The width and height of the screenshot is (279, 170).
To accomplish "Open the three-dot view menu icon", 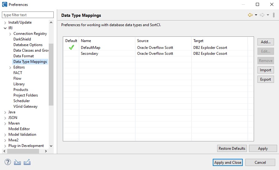I will point(274,15).
